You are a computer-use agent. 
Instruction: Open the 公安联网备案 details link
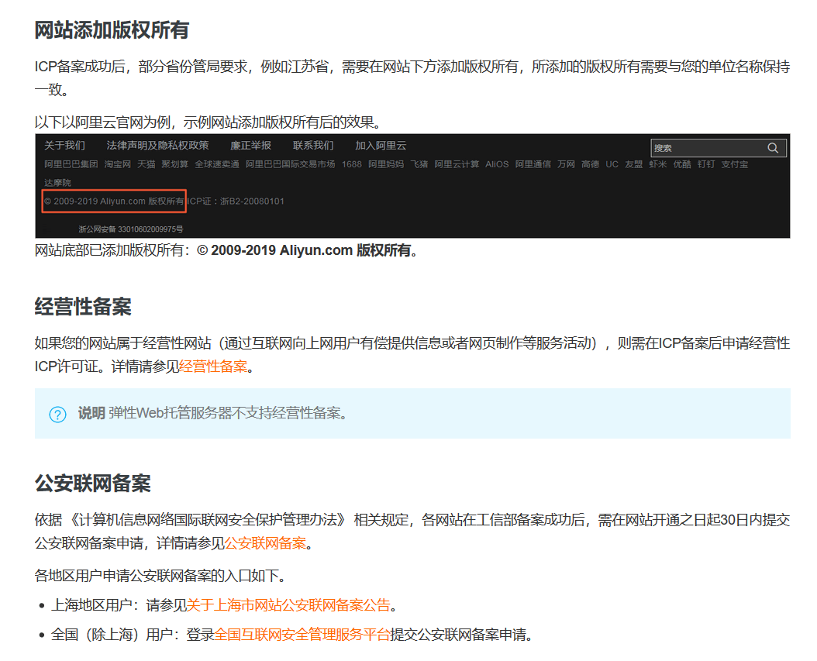pos(265,543)
